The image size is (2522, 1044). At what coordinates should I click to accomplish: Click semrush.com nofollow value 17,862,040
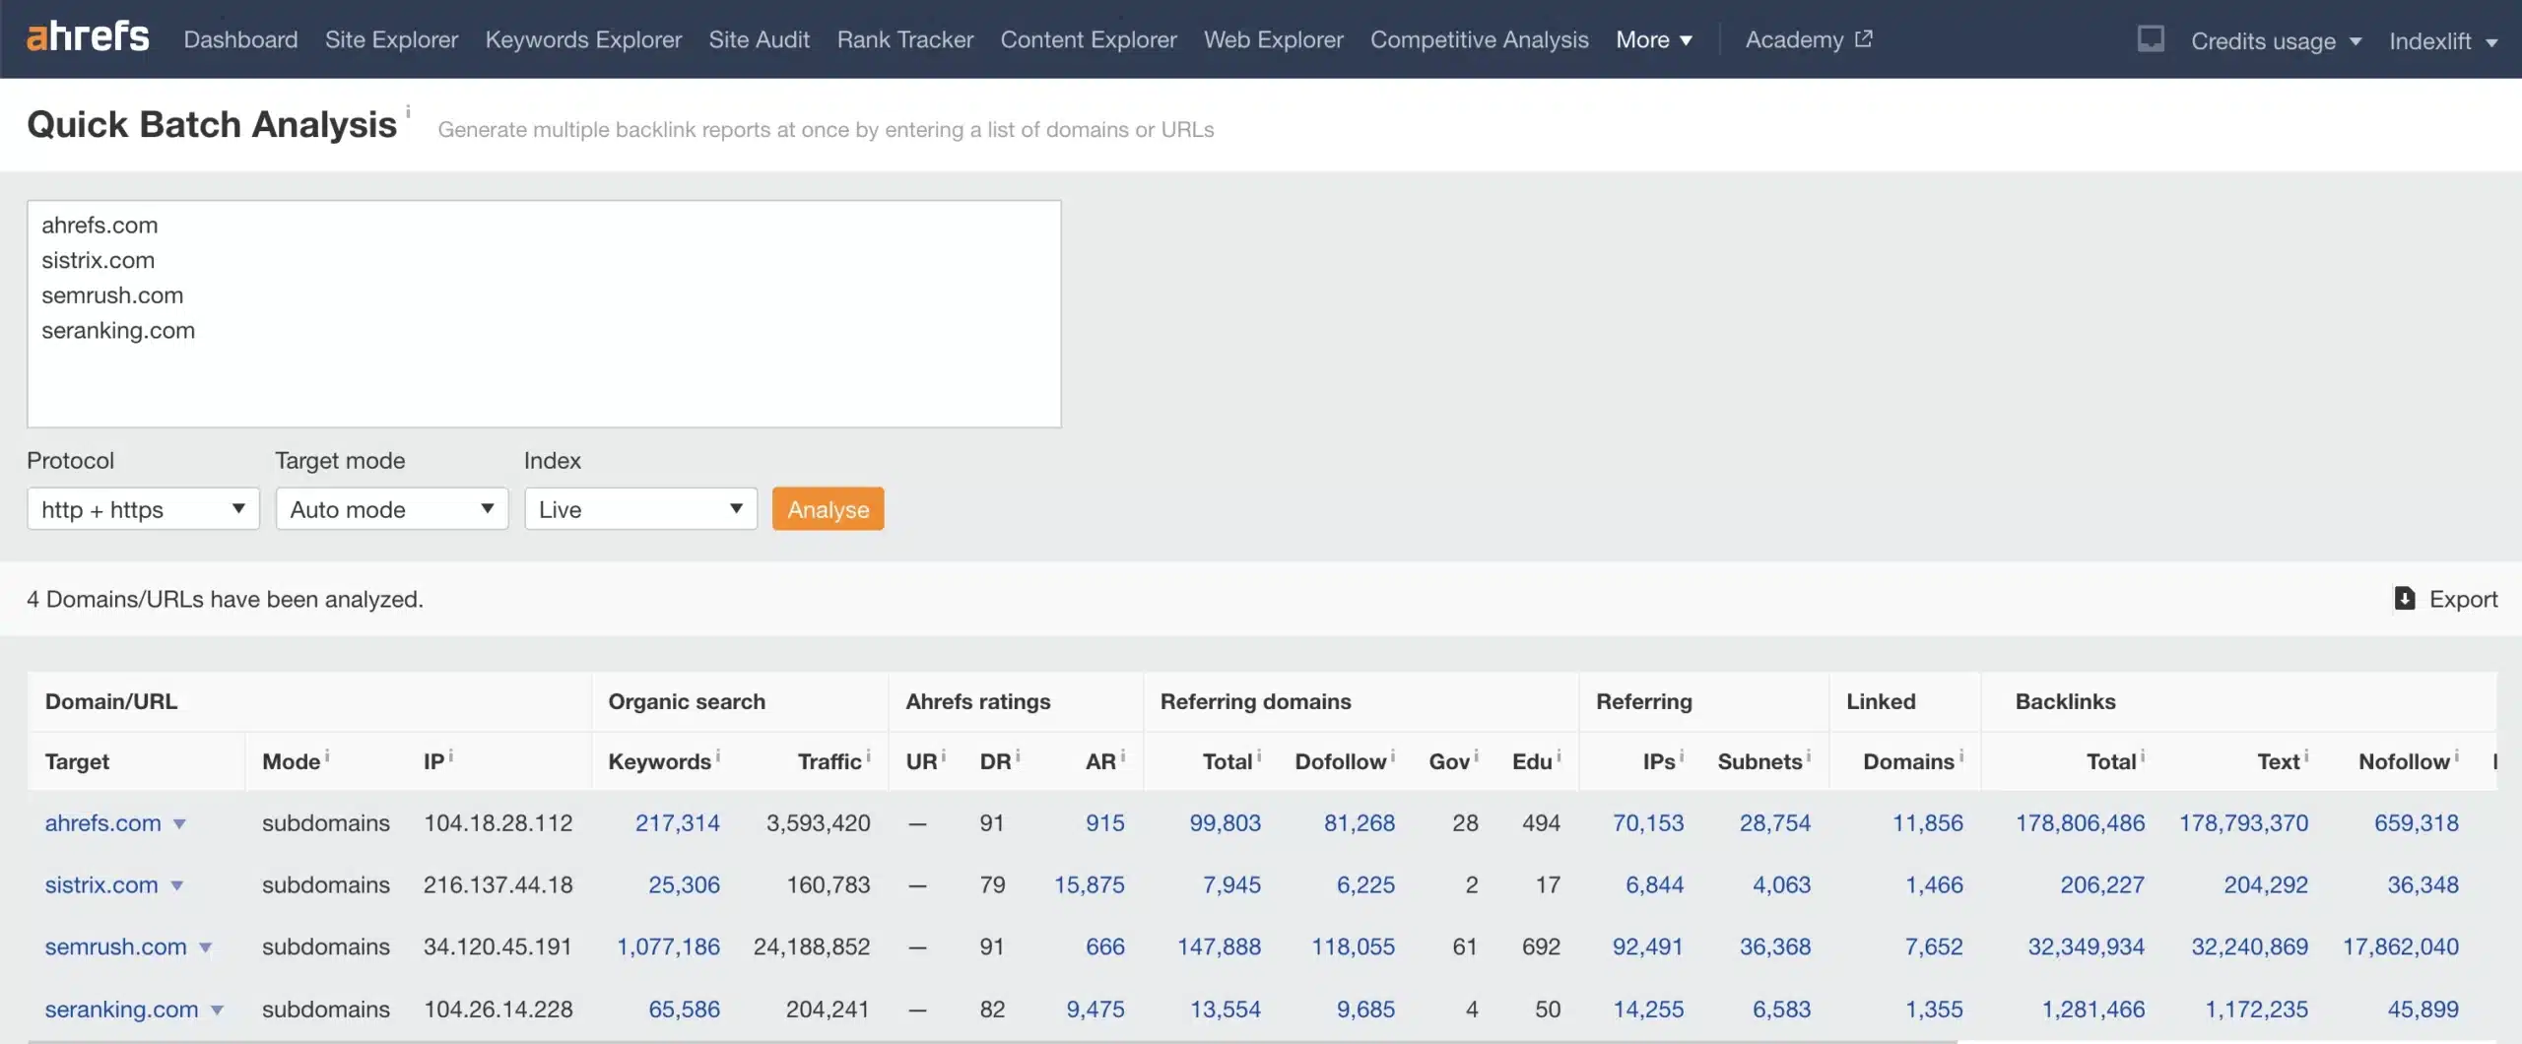tap(2400, 947)
